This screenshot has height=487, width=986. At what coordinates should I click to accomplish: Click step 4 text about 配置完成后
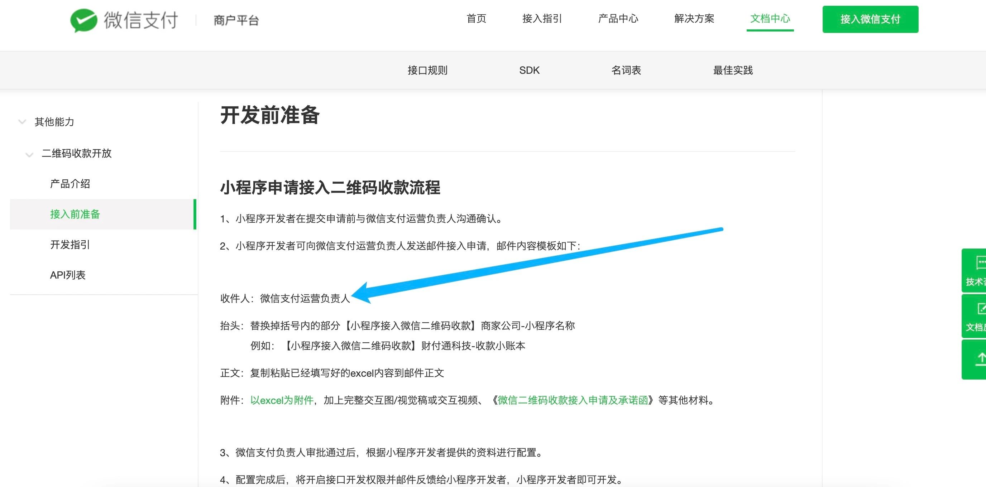(421, 479)
